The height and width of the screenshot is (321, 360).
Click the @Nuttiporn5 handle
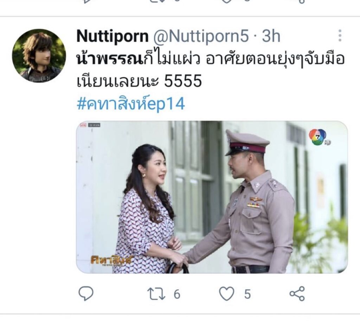(201, 36)
